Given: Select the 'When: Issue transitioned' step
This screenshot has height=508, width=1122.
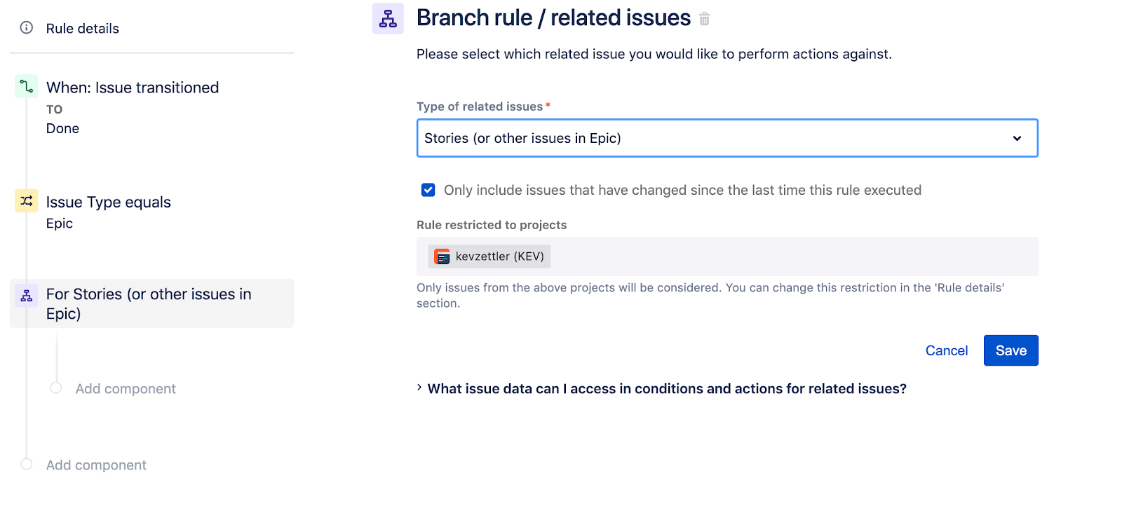Looking at the screenshot, I should [133, 87].
